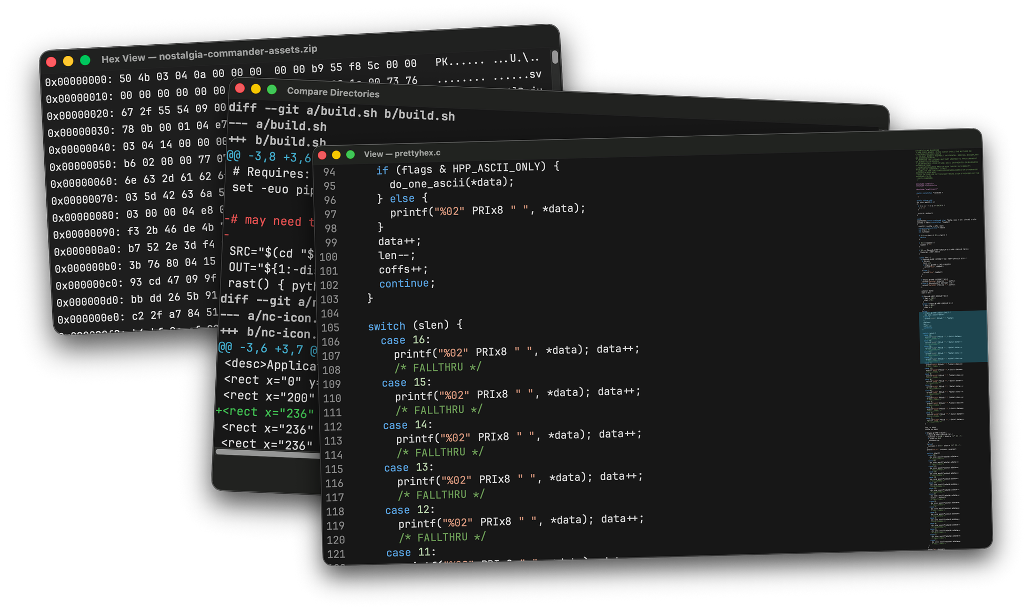
Task: Click the 'set -euo' line in diff
Action: click(x=273, y=188)
